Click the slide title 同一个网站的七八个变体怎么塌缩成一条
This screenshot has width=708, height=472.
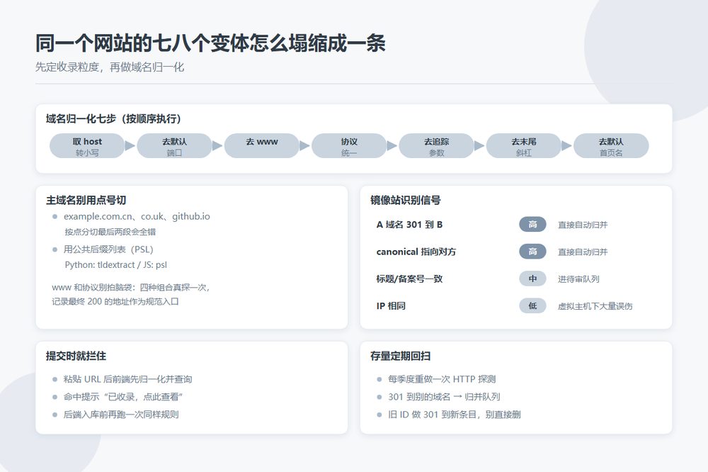point(210,43)
